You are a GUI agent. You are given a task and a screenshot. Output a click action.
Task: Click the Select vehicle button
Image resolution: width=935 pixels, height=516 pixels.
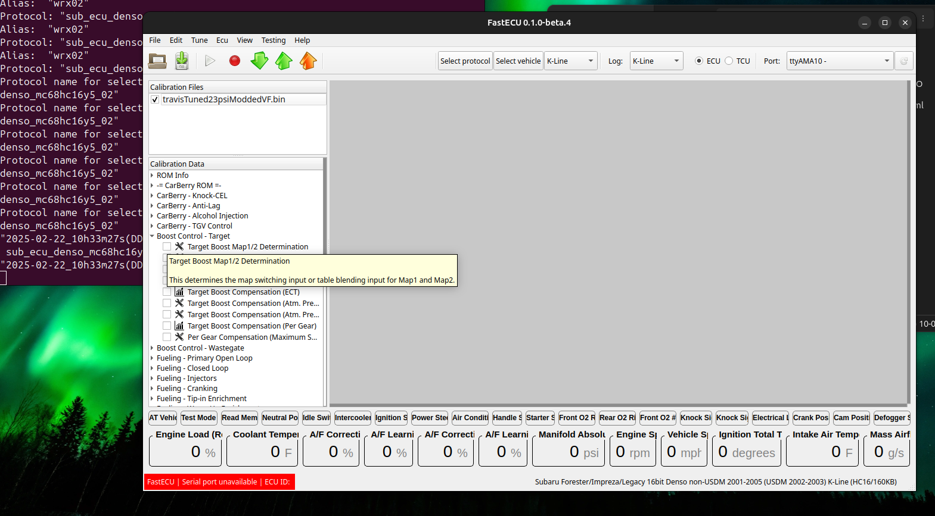click(x=518, y=61)
